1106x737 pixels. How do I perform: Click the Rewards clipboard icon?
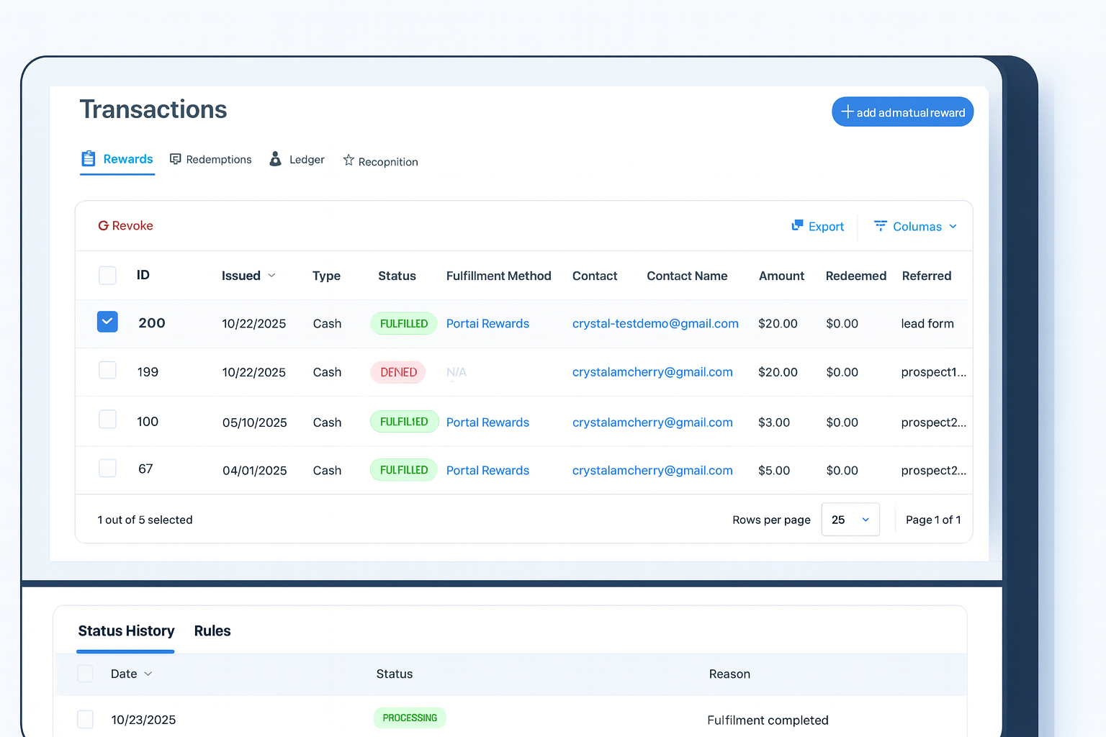89,158
